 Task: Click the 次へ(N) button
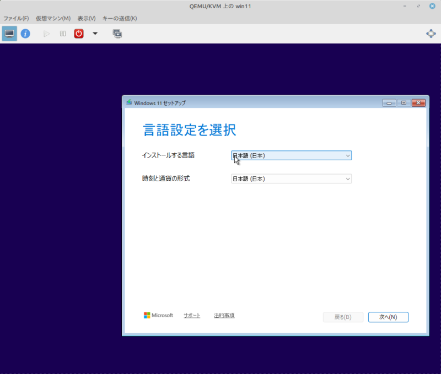[388, 317]
